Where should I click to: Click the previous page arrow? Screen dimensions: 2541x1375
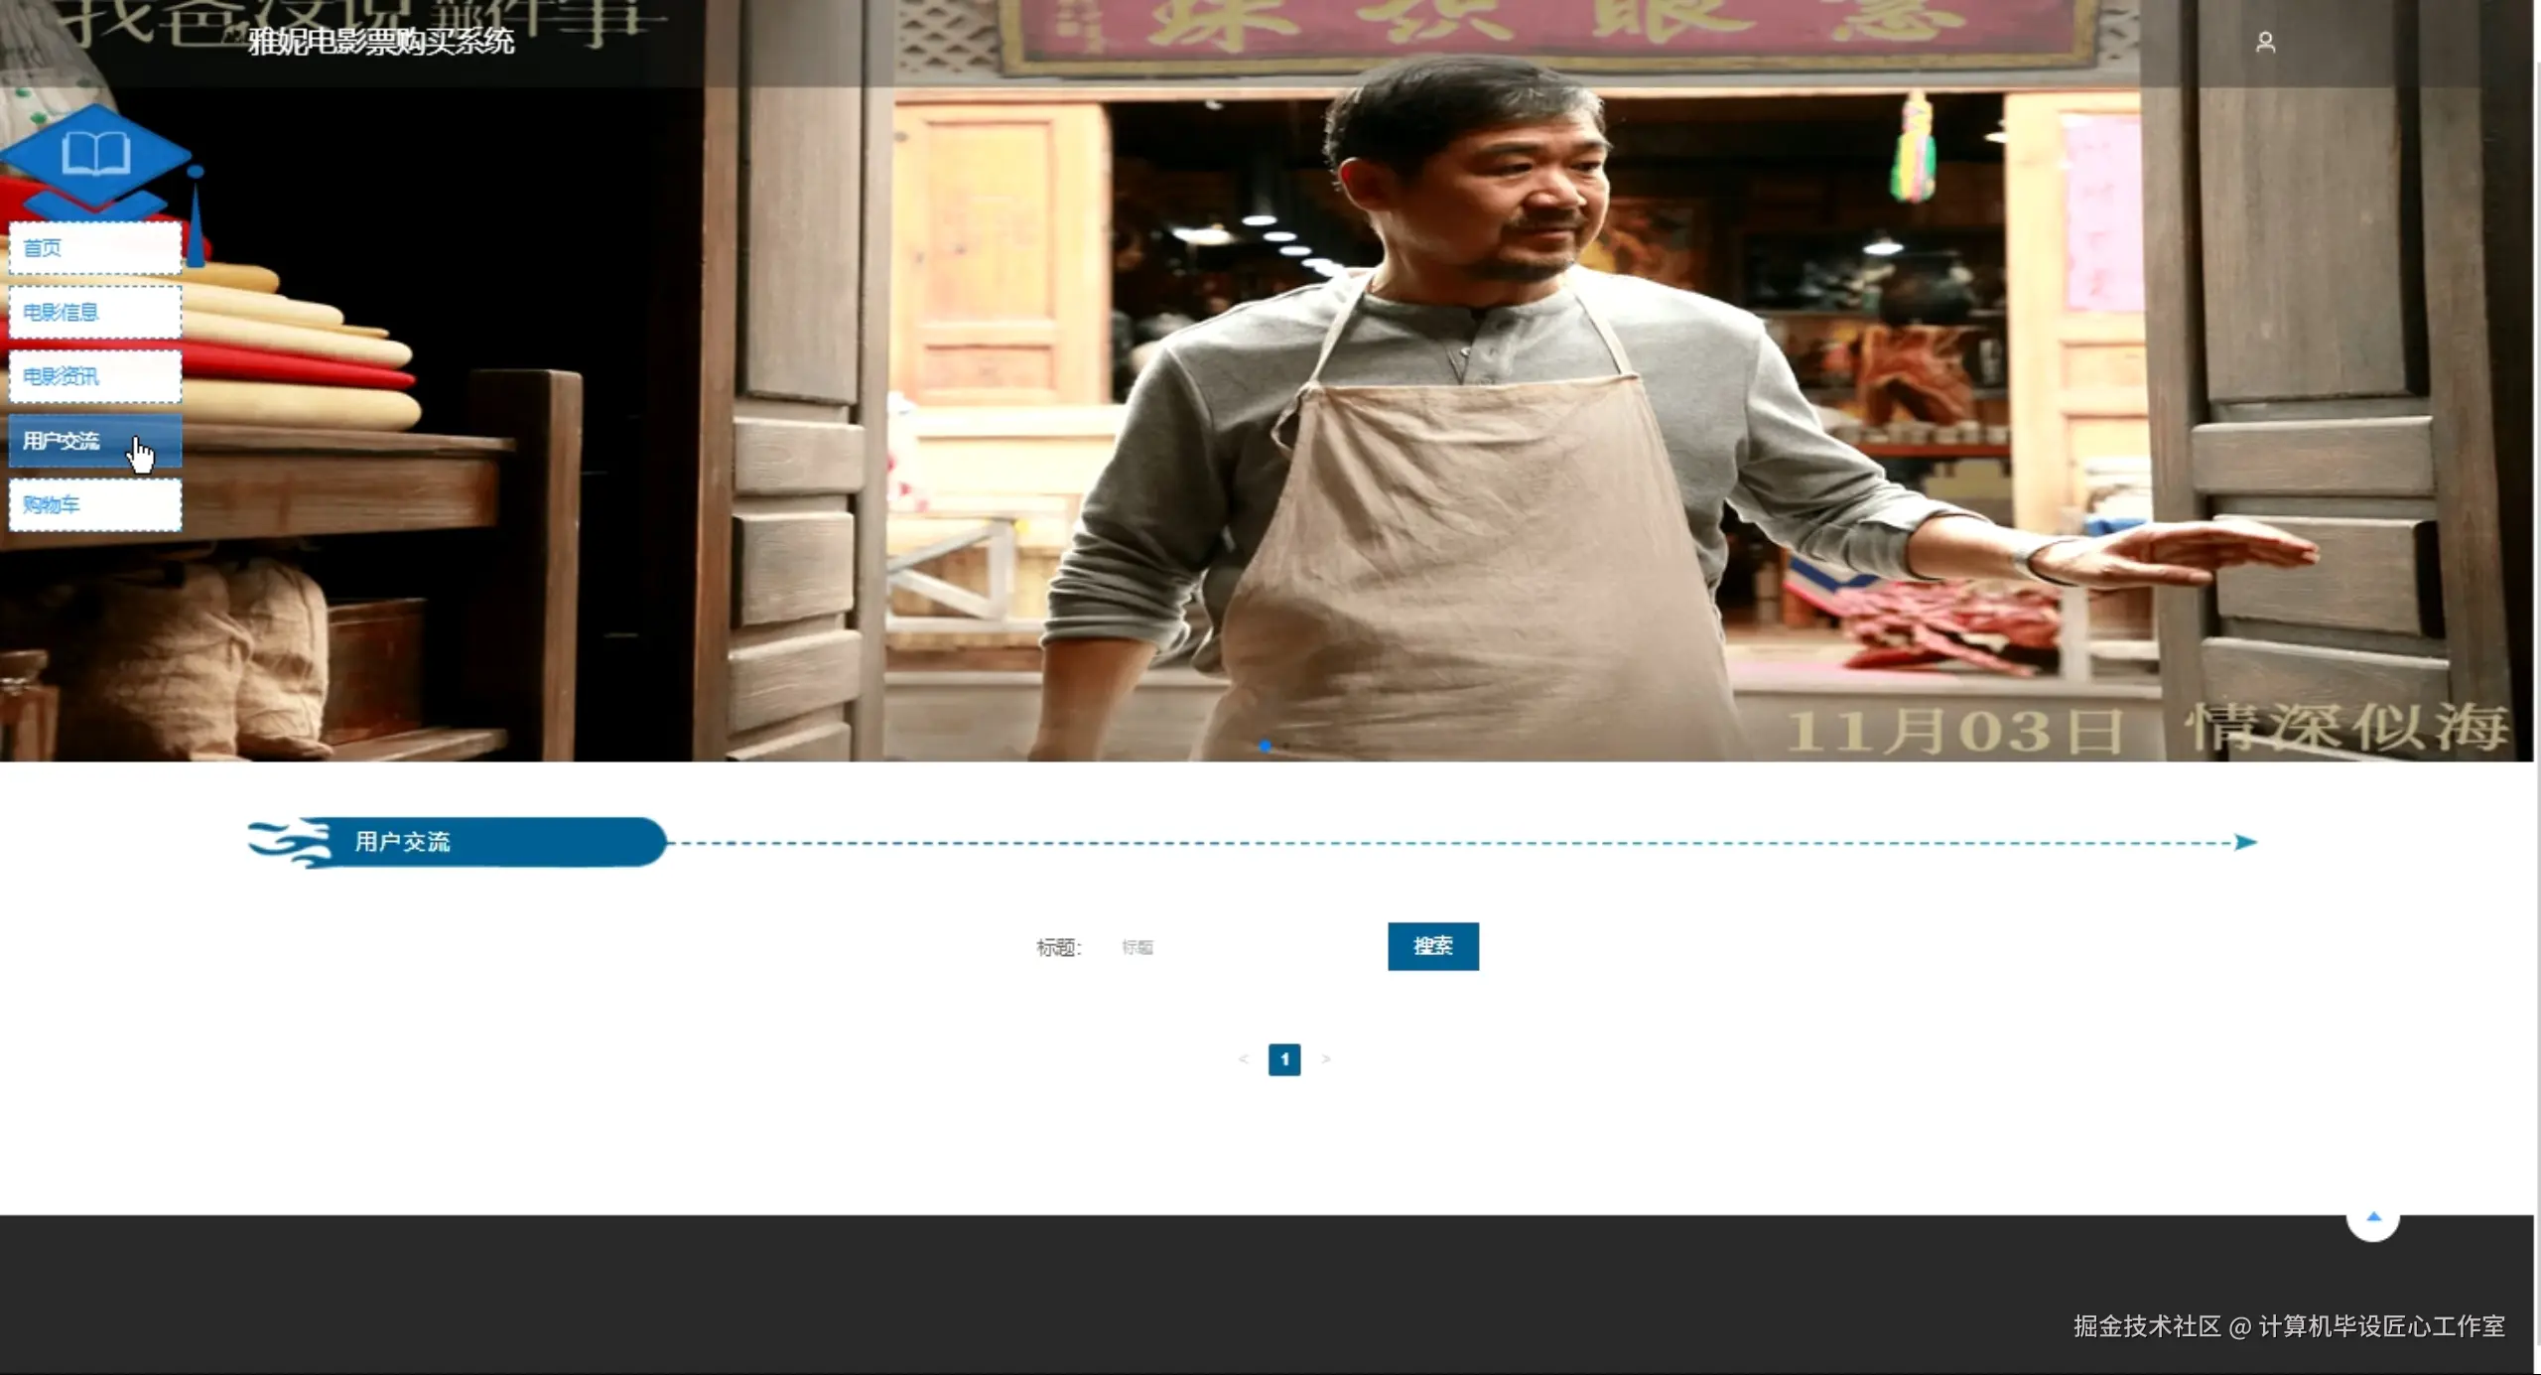point(1243,1059)
